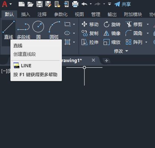Plot the drawing with the printer icon
The height and width of the screenshot is (148, 155).
pyautogui.click(x=75, y=4)
